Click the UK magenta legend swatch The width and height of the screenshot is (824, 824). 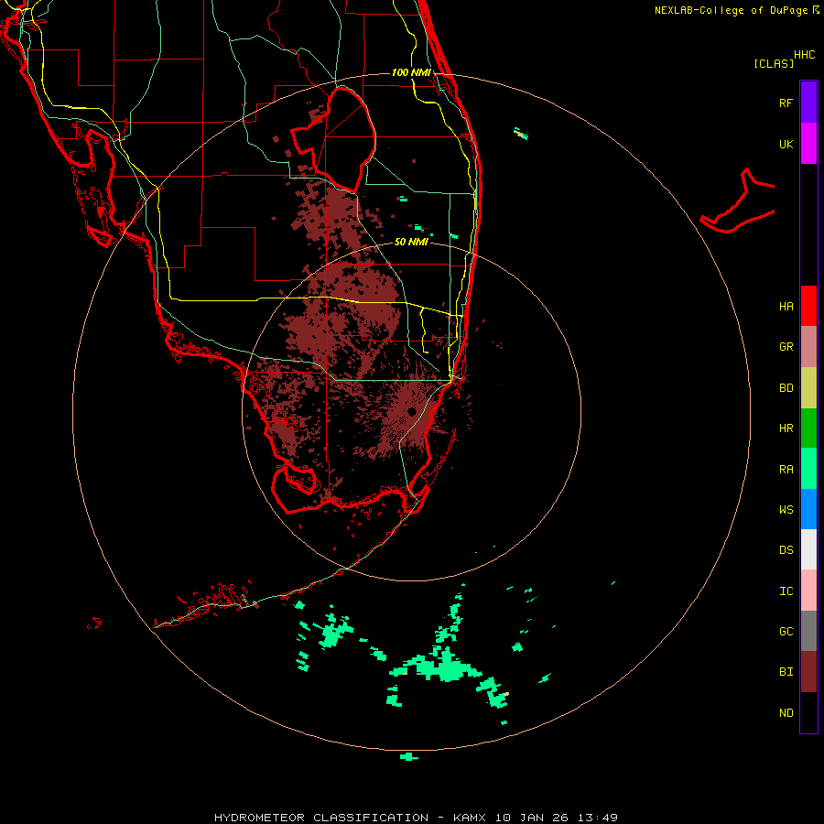pos(808,144)
